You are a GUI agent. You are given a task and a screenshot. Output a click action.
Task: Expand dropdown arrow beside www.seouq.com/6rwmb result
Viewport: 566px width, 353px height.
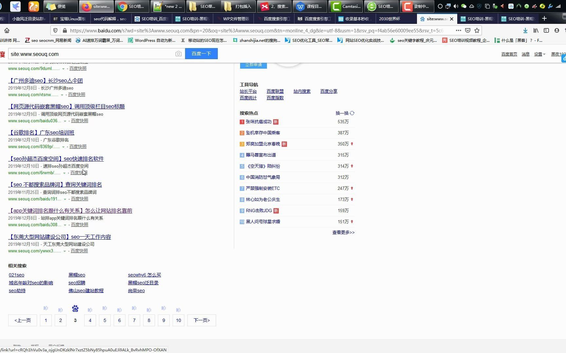coord(64,173)
